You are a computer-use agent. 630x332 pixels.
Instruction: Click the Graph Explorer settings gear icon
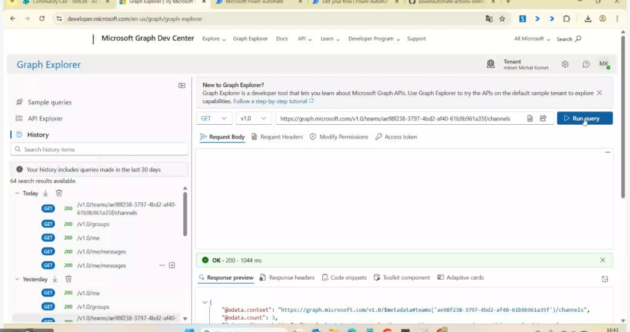pyautogui.click(x=565, y=64)
